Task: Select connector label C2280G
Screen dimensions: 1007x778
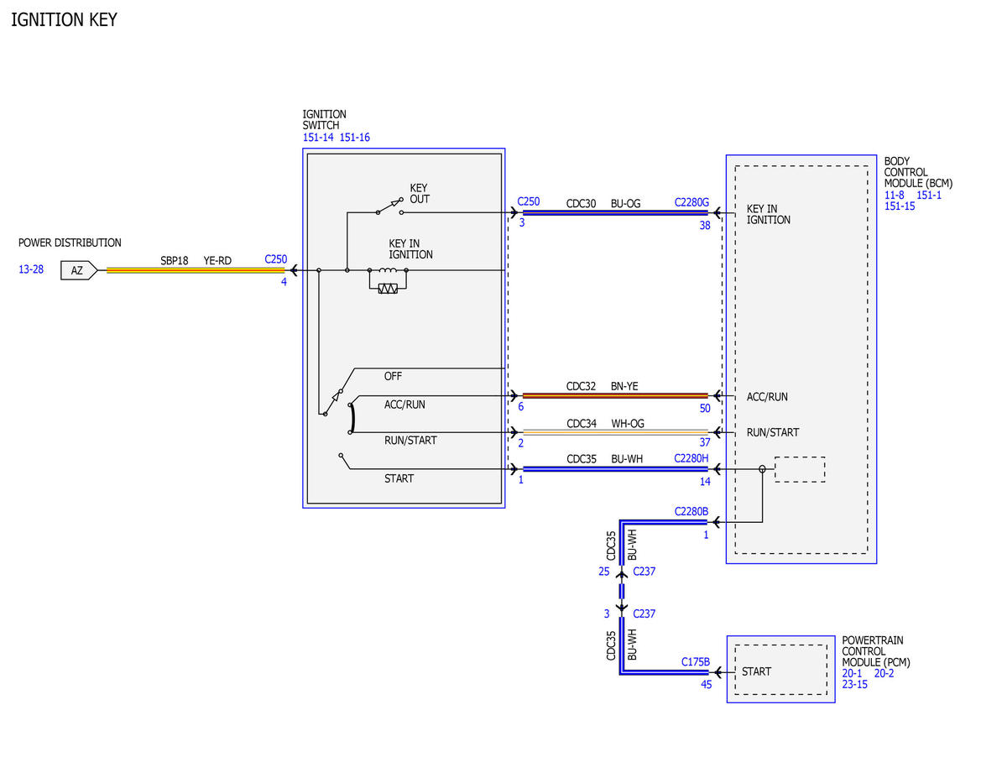Action: click(691, 202)
